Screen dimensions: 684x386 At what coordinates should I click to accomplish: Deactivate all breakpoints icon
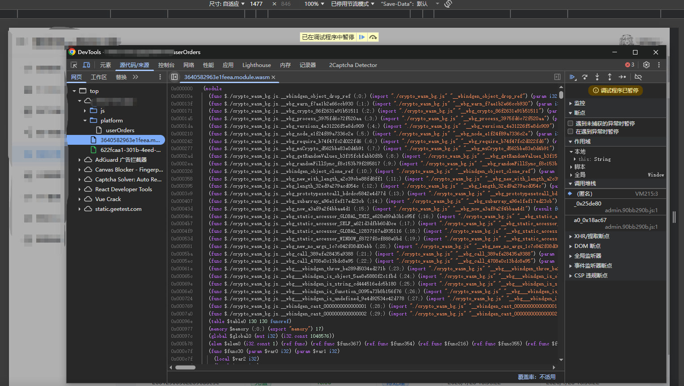(x=638, y=77)
